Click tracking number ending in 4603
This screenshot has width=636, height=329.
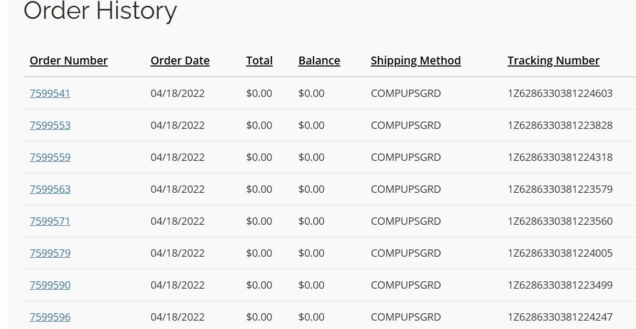click(x=560, y=93)
